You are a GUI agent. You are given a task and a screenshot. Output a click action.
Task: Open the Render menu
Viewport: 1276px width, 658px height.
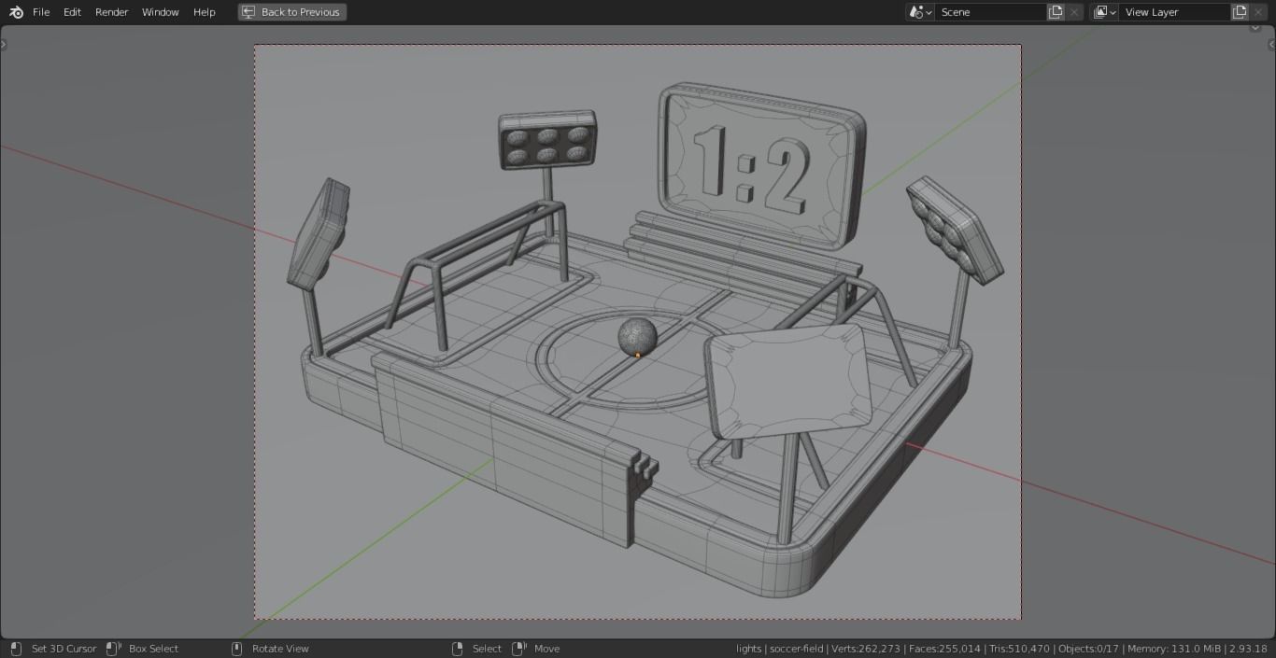tap(112, 12)
